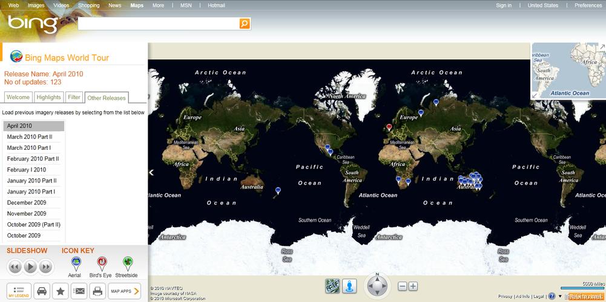The height and width of the screenshot is (302, 606).
Task: Select the Other Releases tab
Action: (x=107, y=98)
